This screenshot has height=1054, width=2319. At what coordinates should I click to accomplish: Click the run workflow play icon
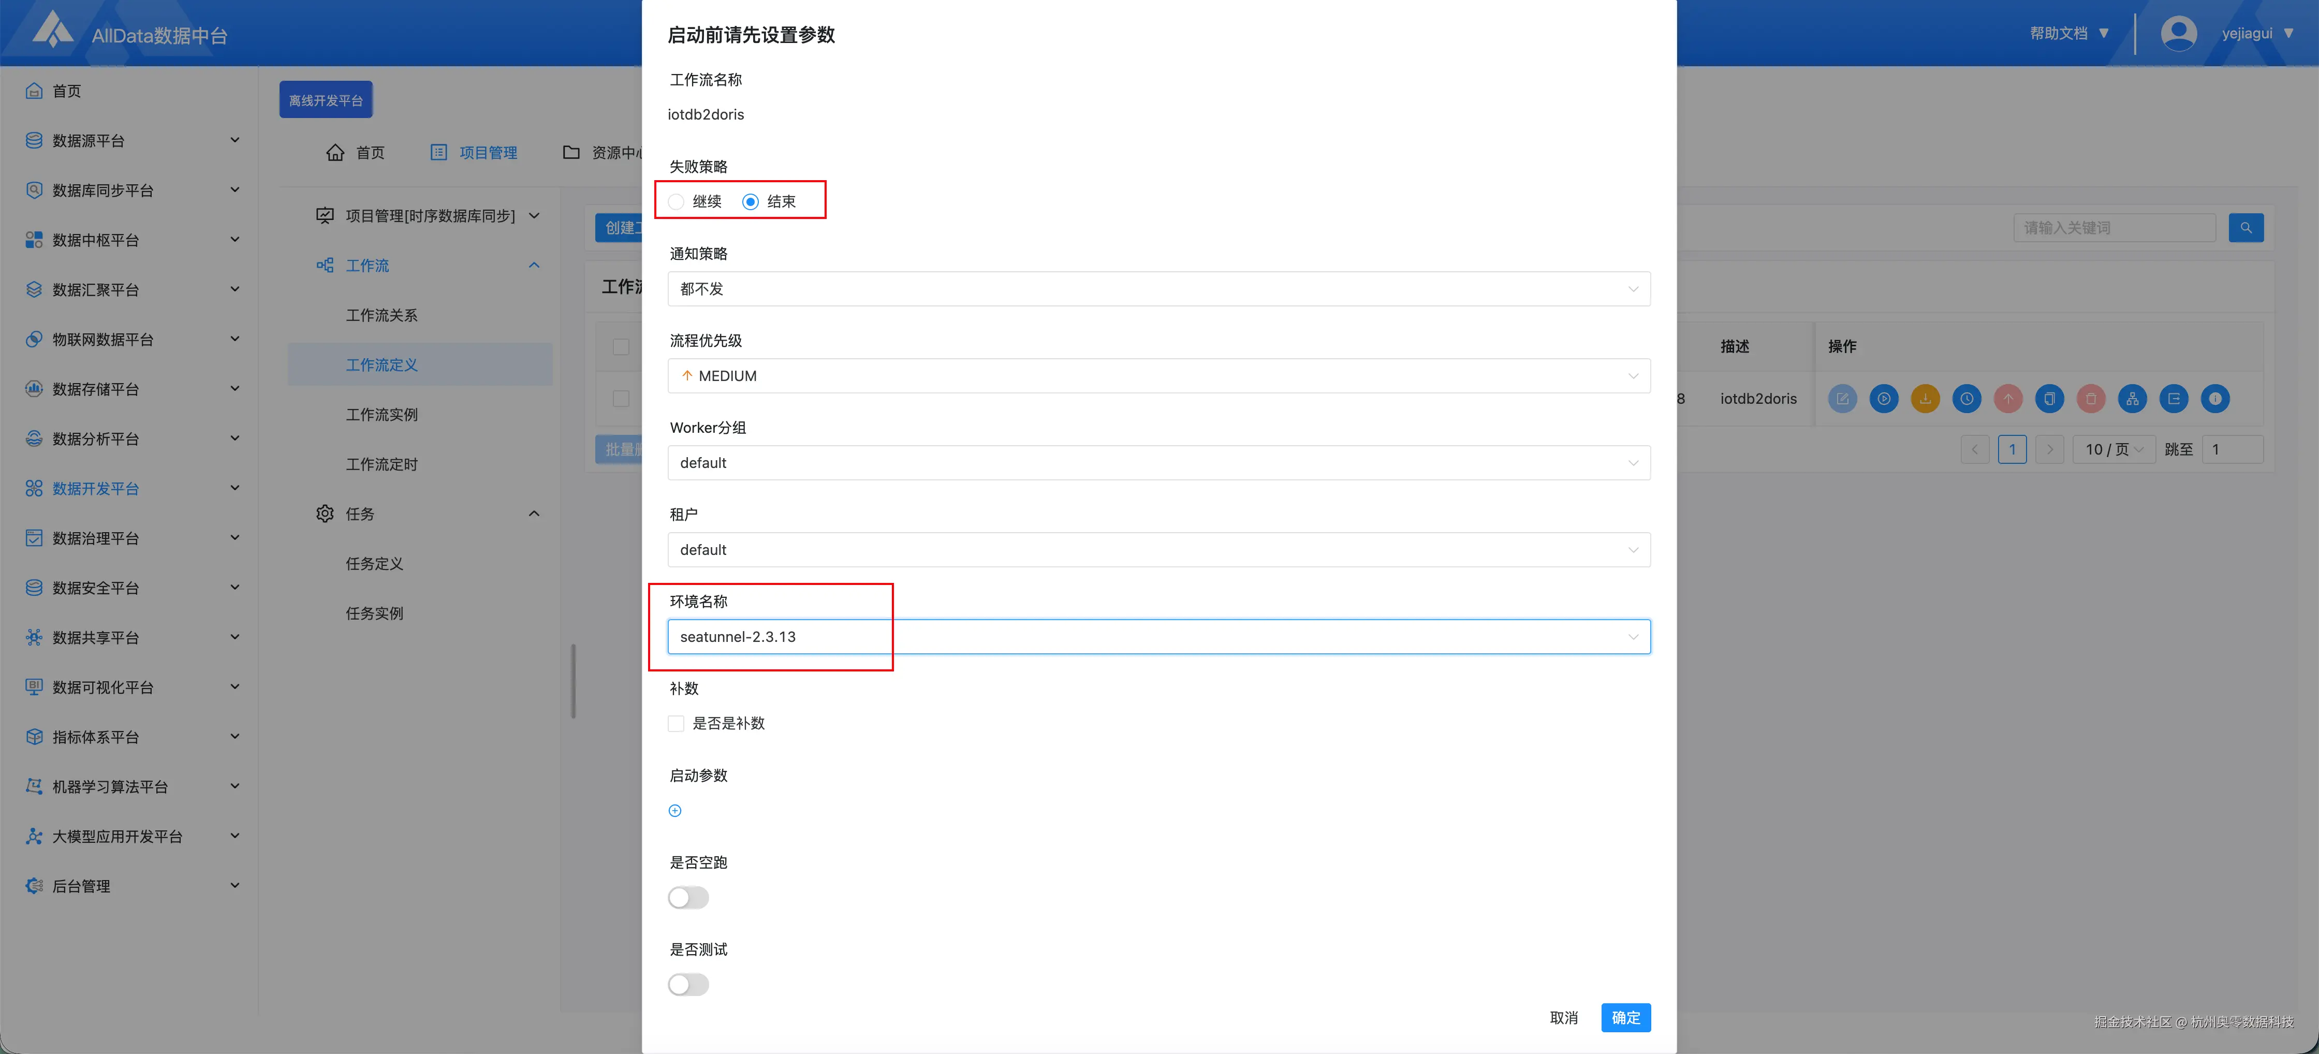[x=1883, y=399]
